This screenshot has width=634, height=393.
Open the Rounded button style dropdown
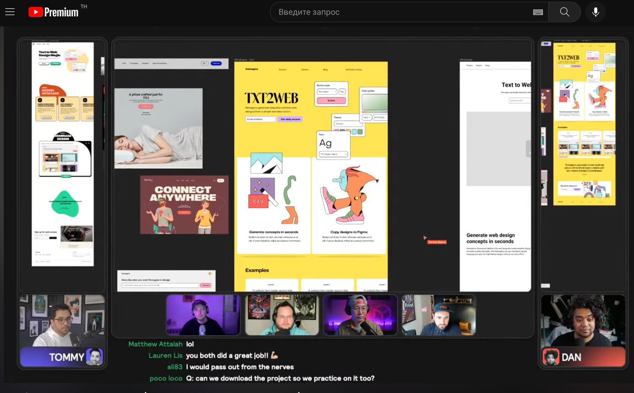[327, 92]
